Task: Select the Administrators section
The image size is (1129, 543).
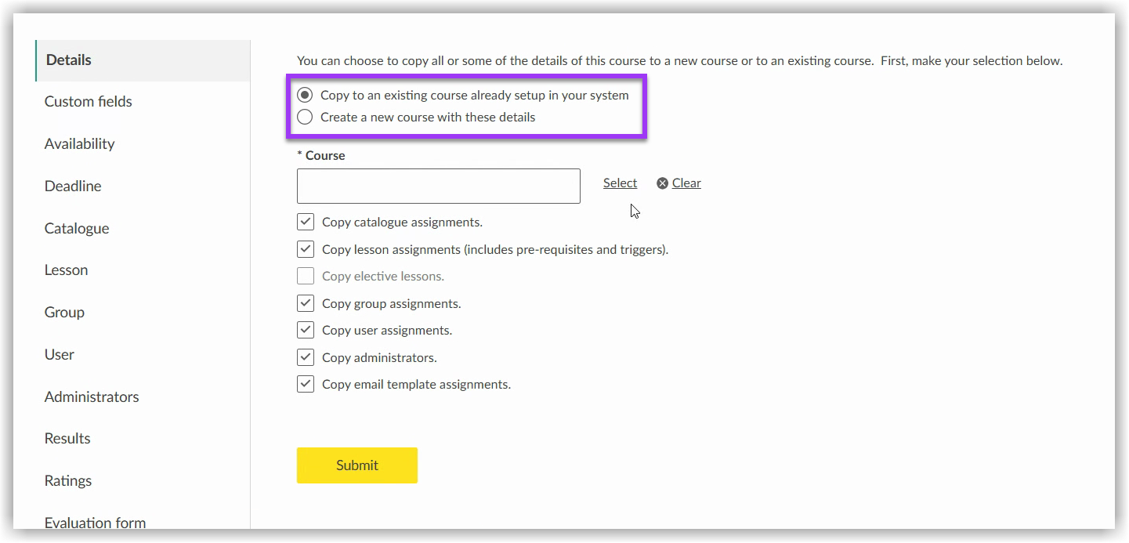Action: tap(91, 396)
